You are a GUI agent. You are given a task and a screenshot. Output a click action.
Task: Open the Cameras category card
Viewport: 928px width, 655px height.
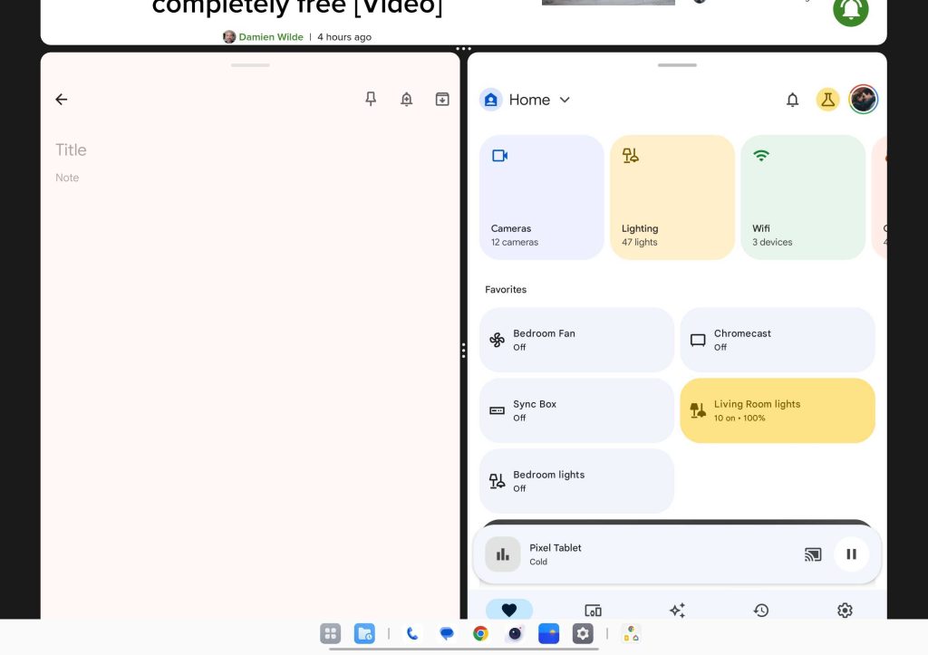coord(541,197)
